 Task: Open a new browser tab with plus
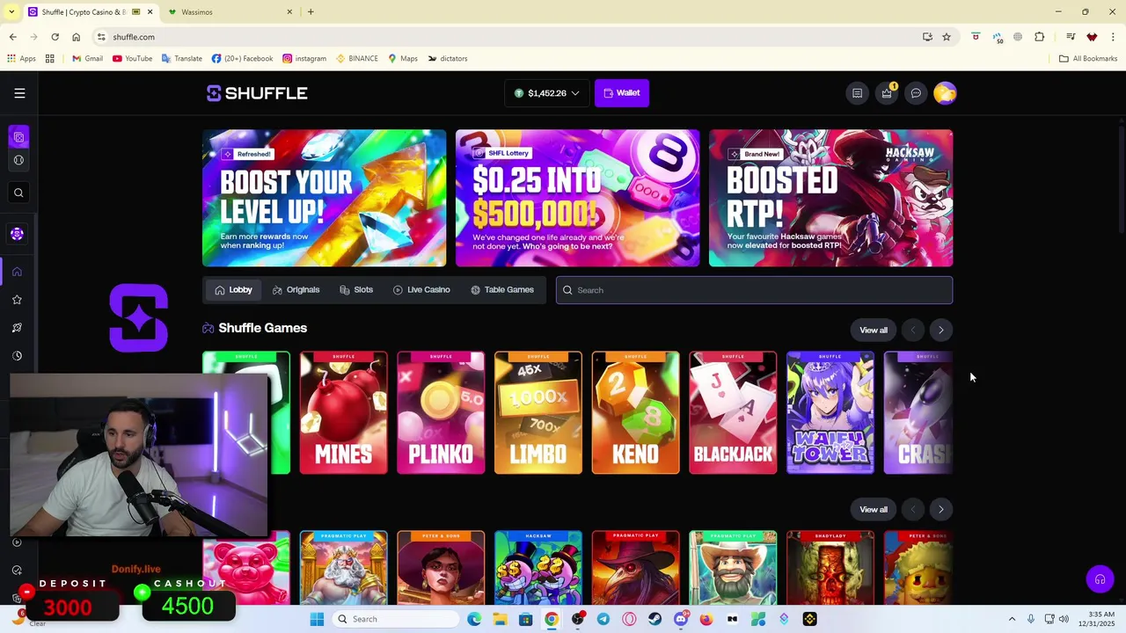[x=311, y=12]
